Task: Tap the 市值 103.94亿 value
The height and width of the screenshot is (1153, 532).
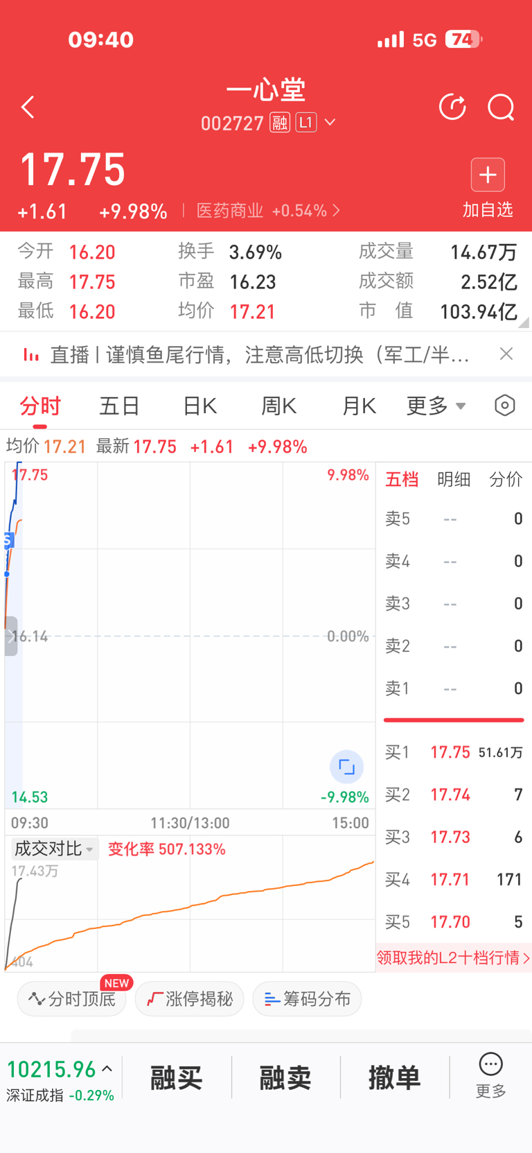Action: [479, 312]
